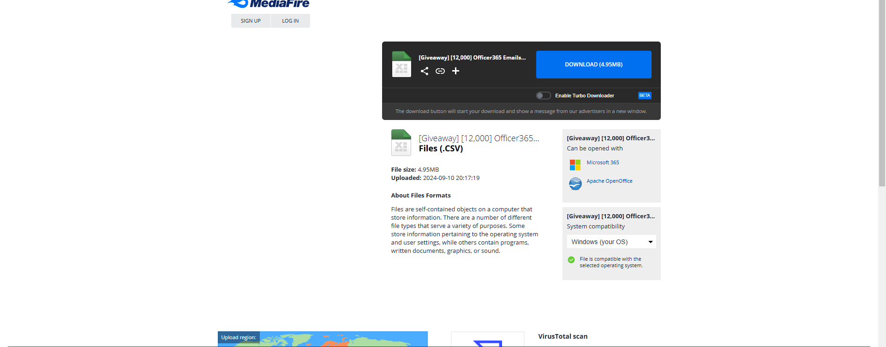Click the CSV file icon beside Files (.CSV)
This screenshot has height=347, width=886.
[401, 143]
